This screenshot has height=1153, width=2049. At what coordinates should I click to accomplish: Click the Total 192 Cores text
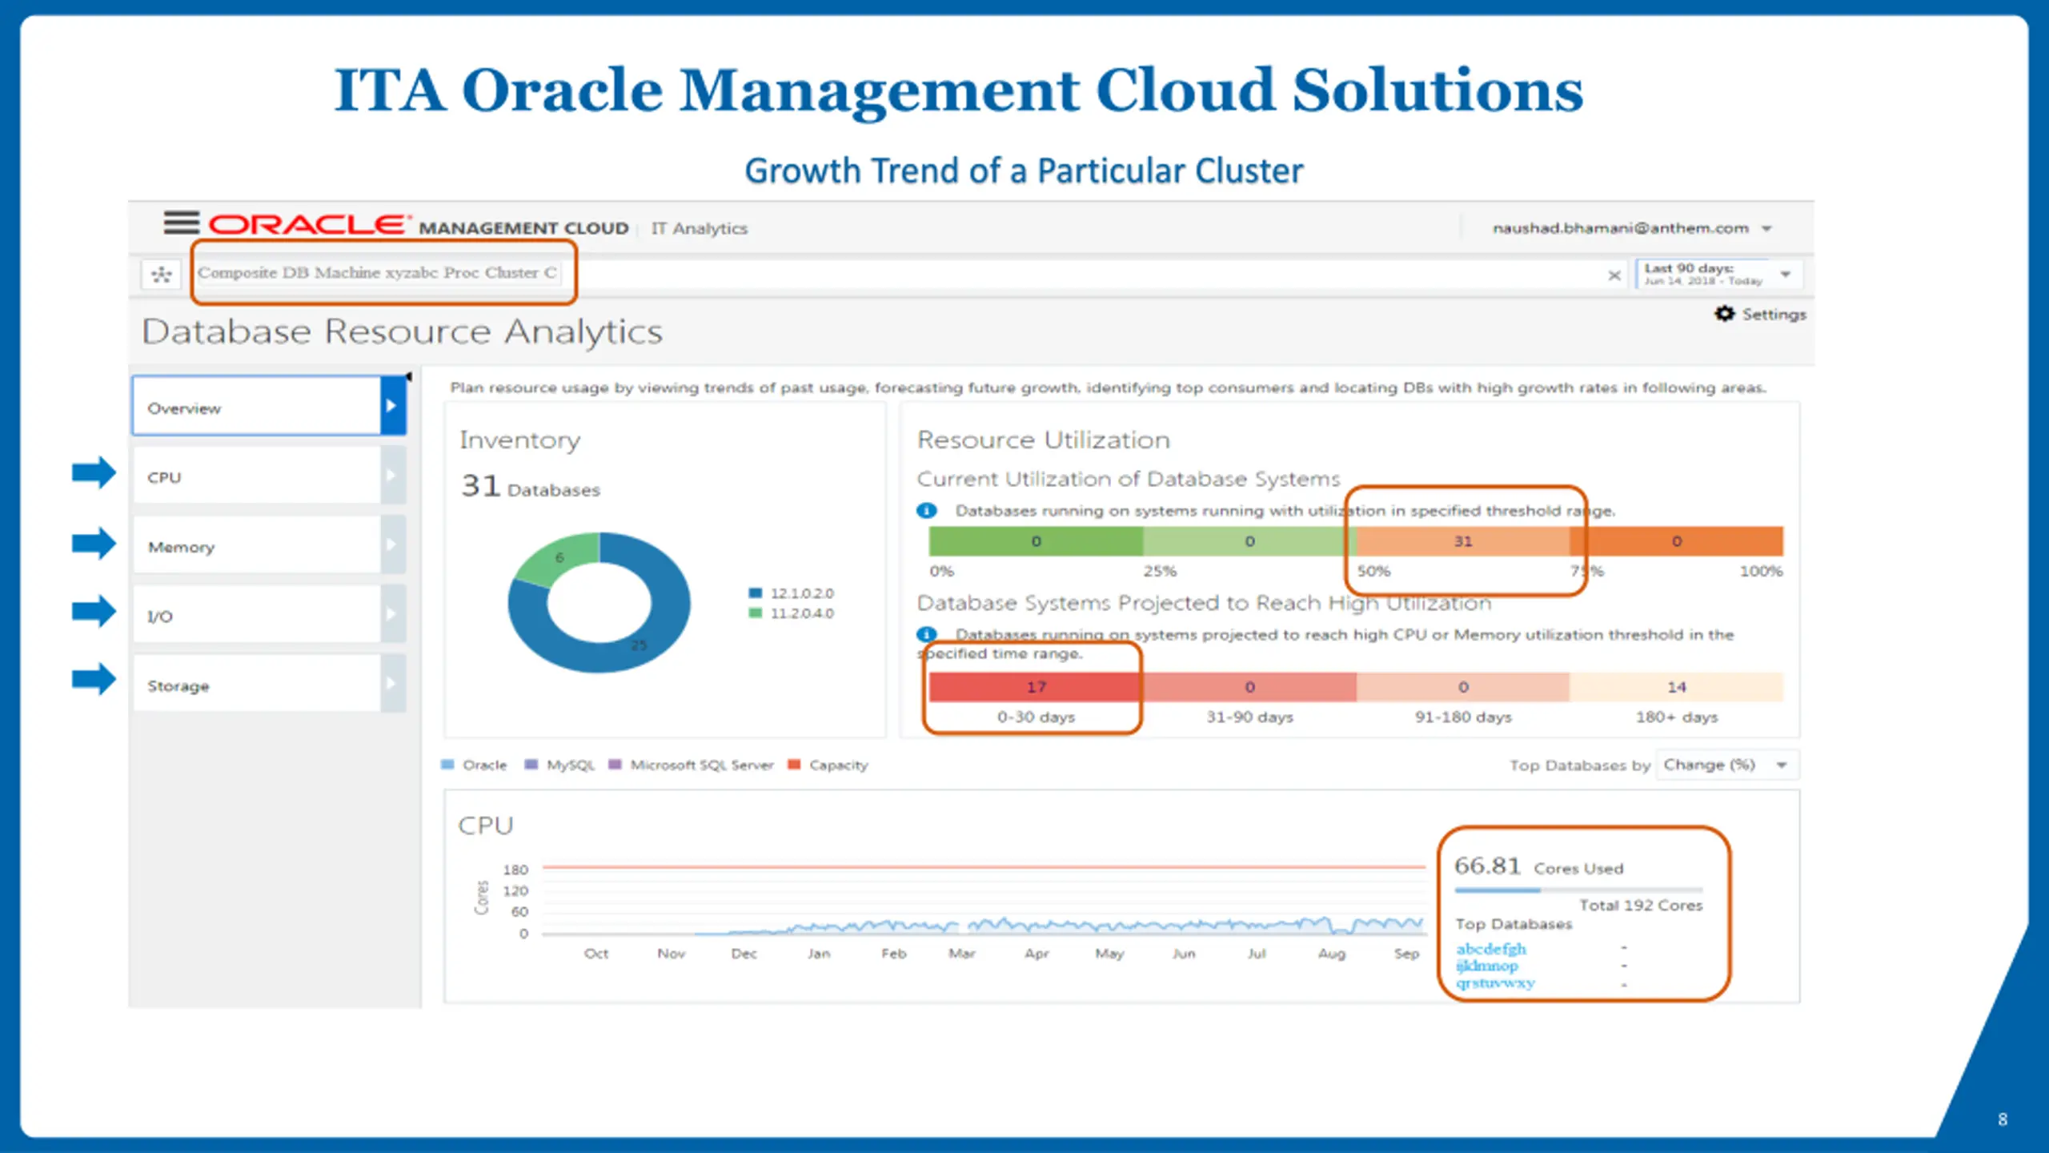[1641, 906]
